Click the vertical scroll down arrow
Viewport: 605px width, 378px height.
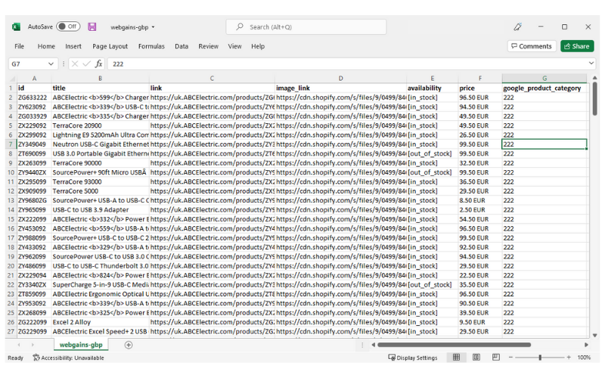coord(594,336)
